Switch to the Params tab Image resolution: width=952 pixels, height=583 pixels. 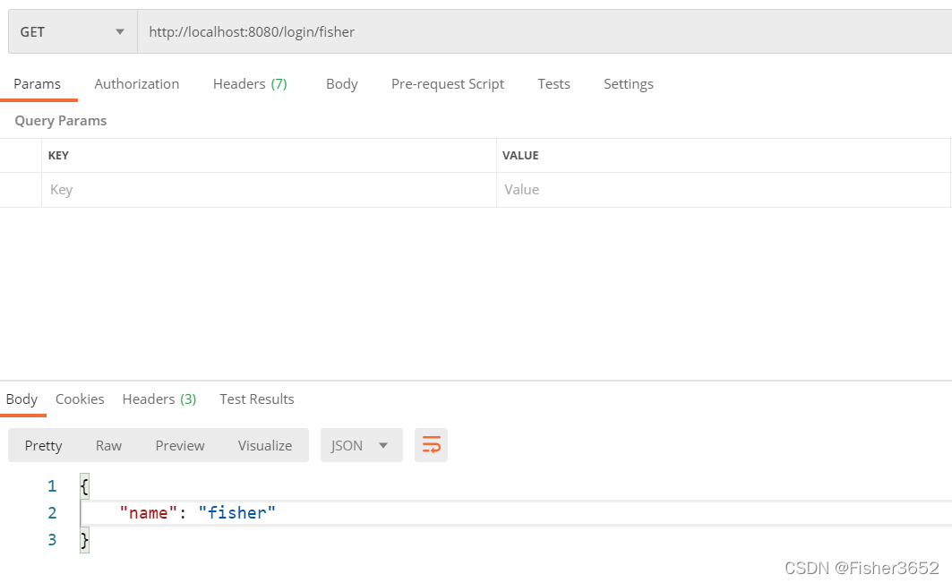click(37, 84)
